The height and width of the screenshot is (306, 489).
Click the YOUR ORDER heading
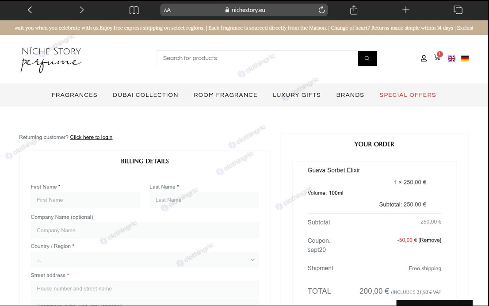pyautogui.click(x=374, y=144)
